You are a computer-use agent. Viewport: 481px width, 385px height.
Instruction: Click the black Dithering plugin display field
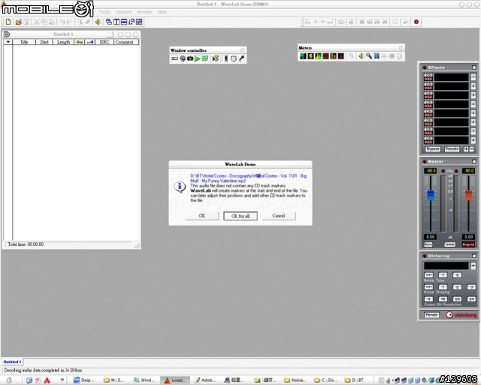coord(446,265)
